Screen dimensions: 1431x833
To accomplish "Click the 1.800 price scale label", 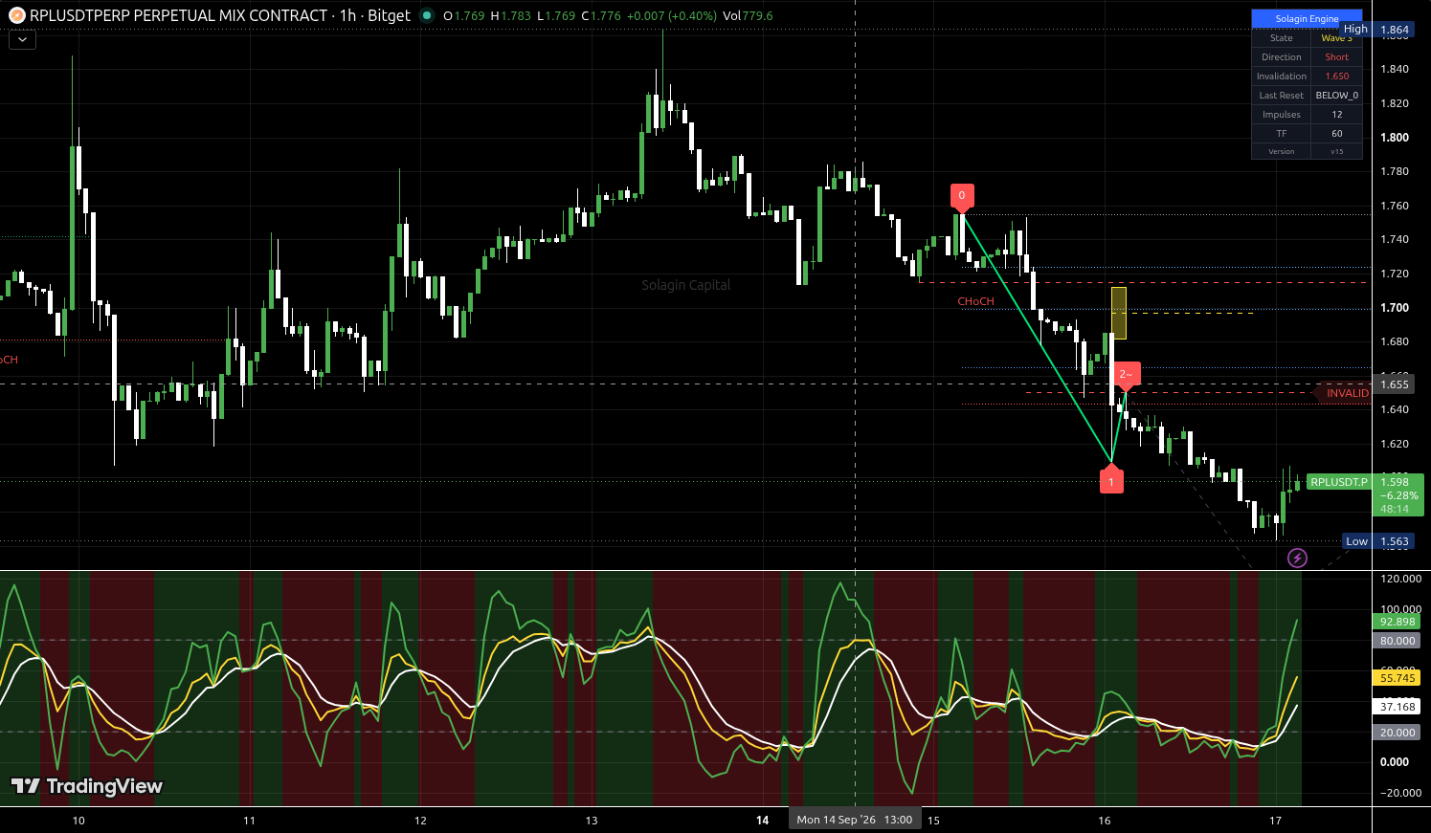I will (1395, 138).
